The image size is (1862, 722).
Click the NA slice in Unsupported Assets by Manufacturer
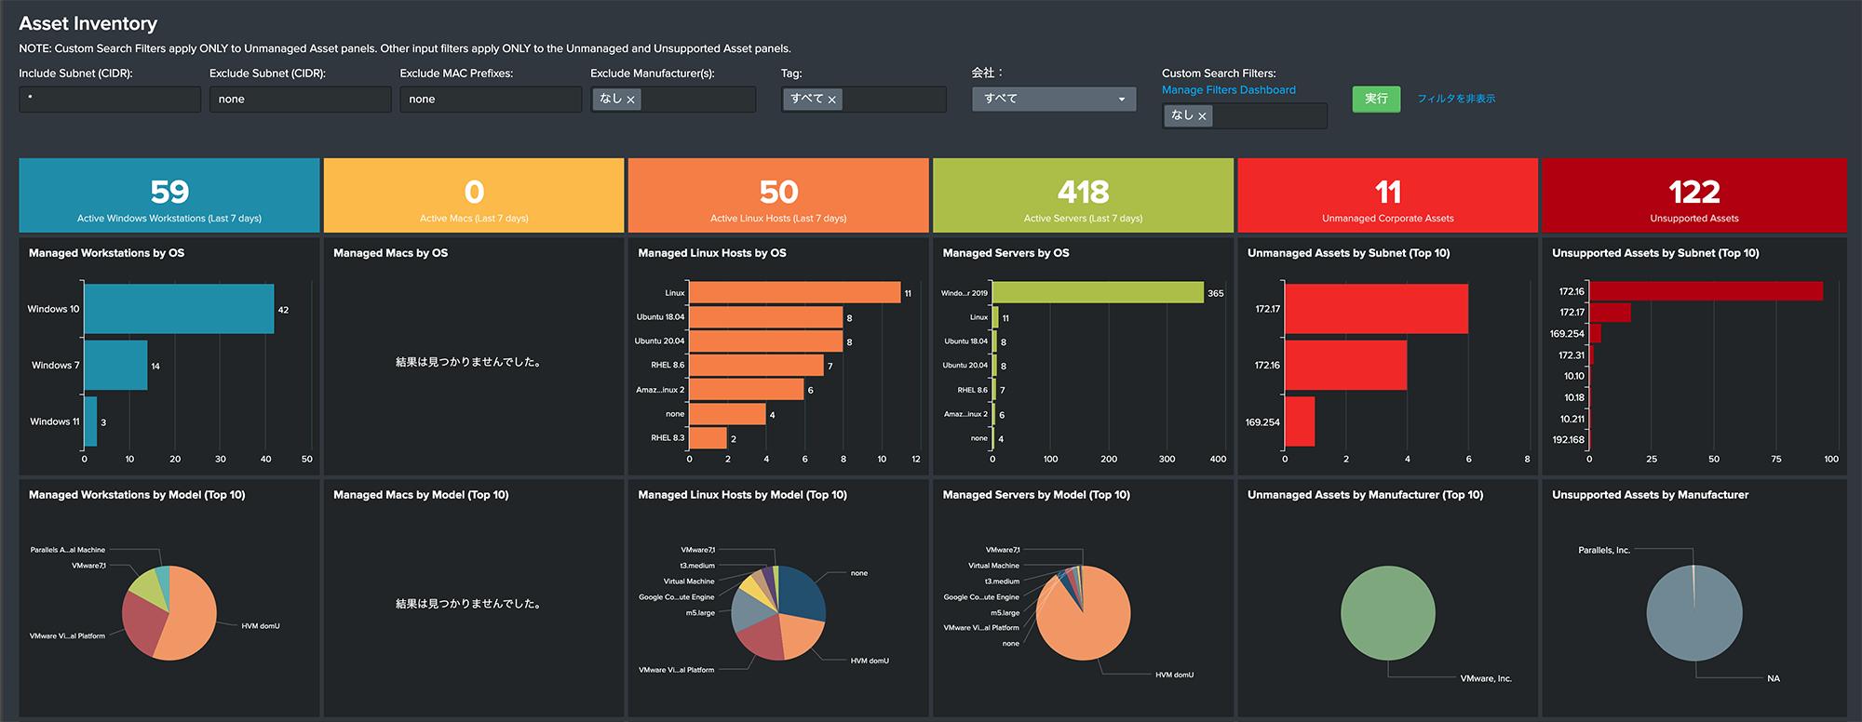pos(1693,614)
